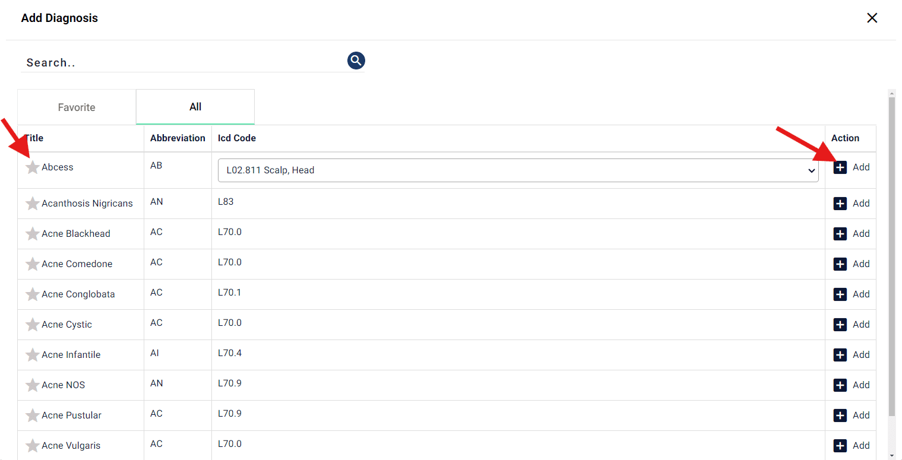Click plus icon for Acne Blackhead row
The height and width of the screenshot is (460, 902).
(840, 234)
